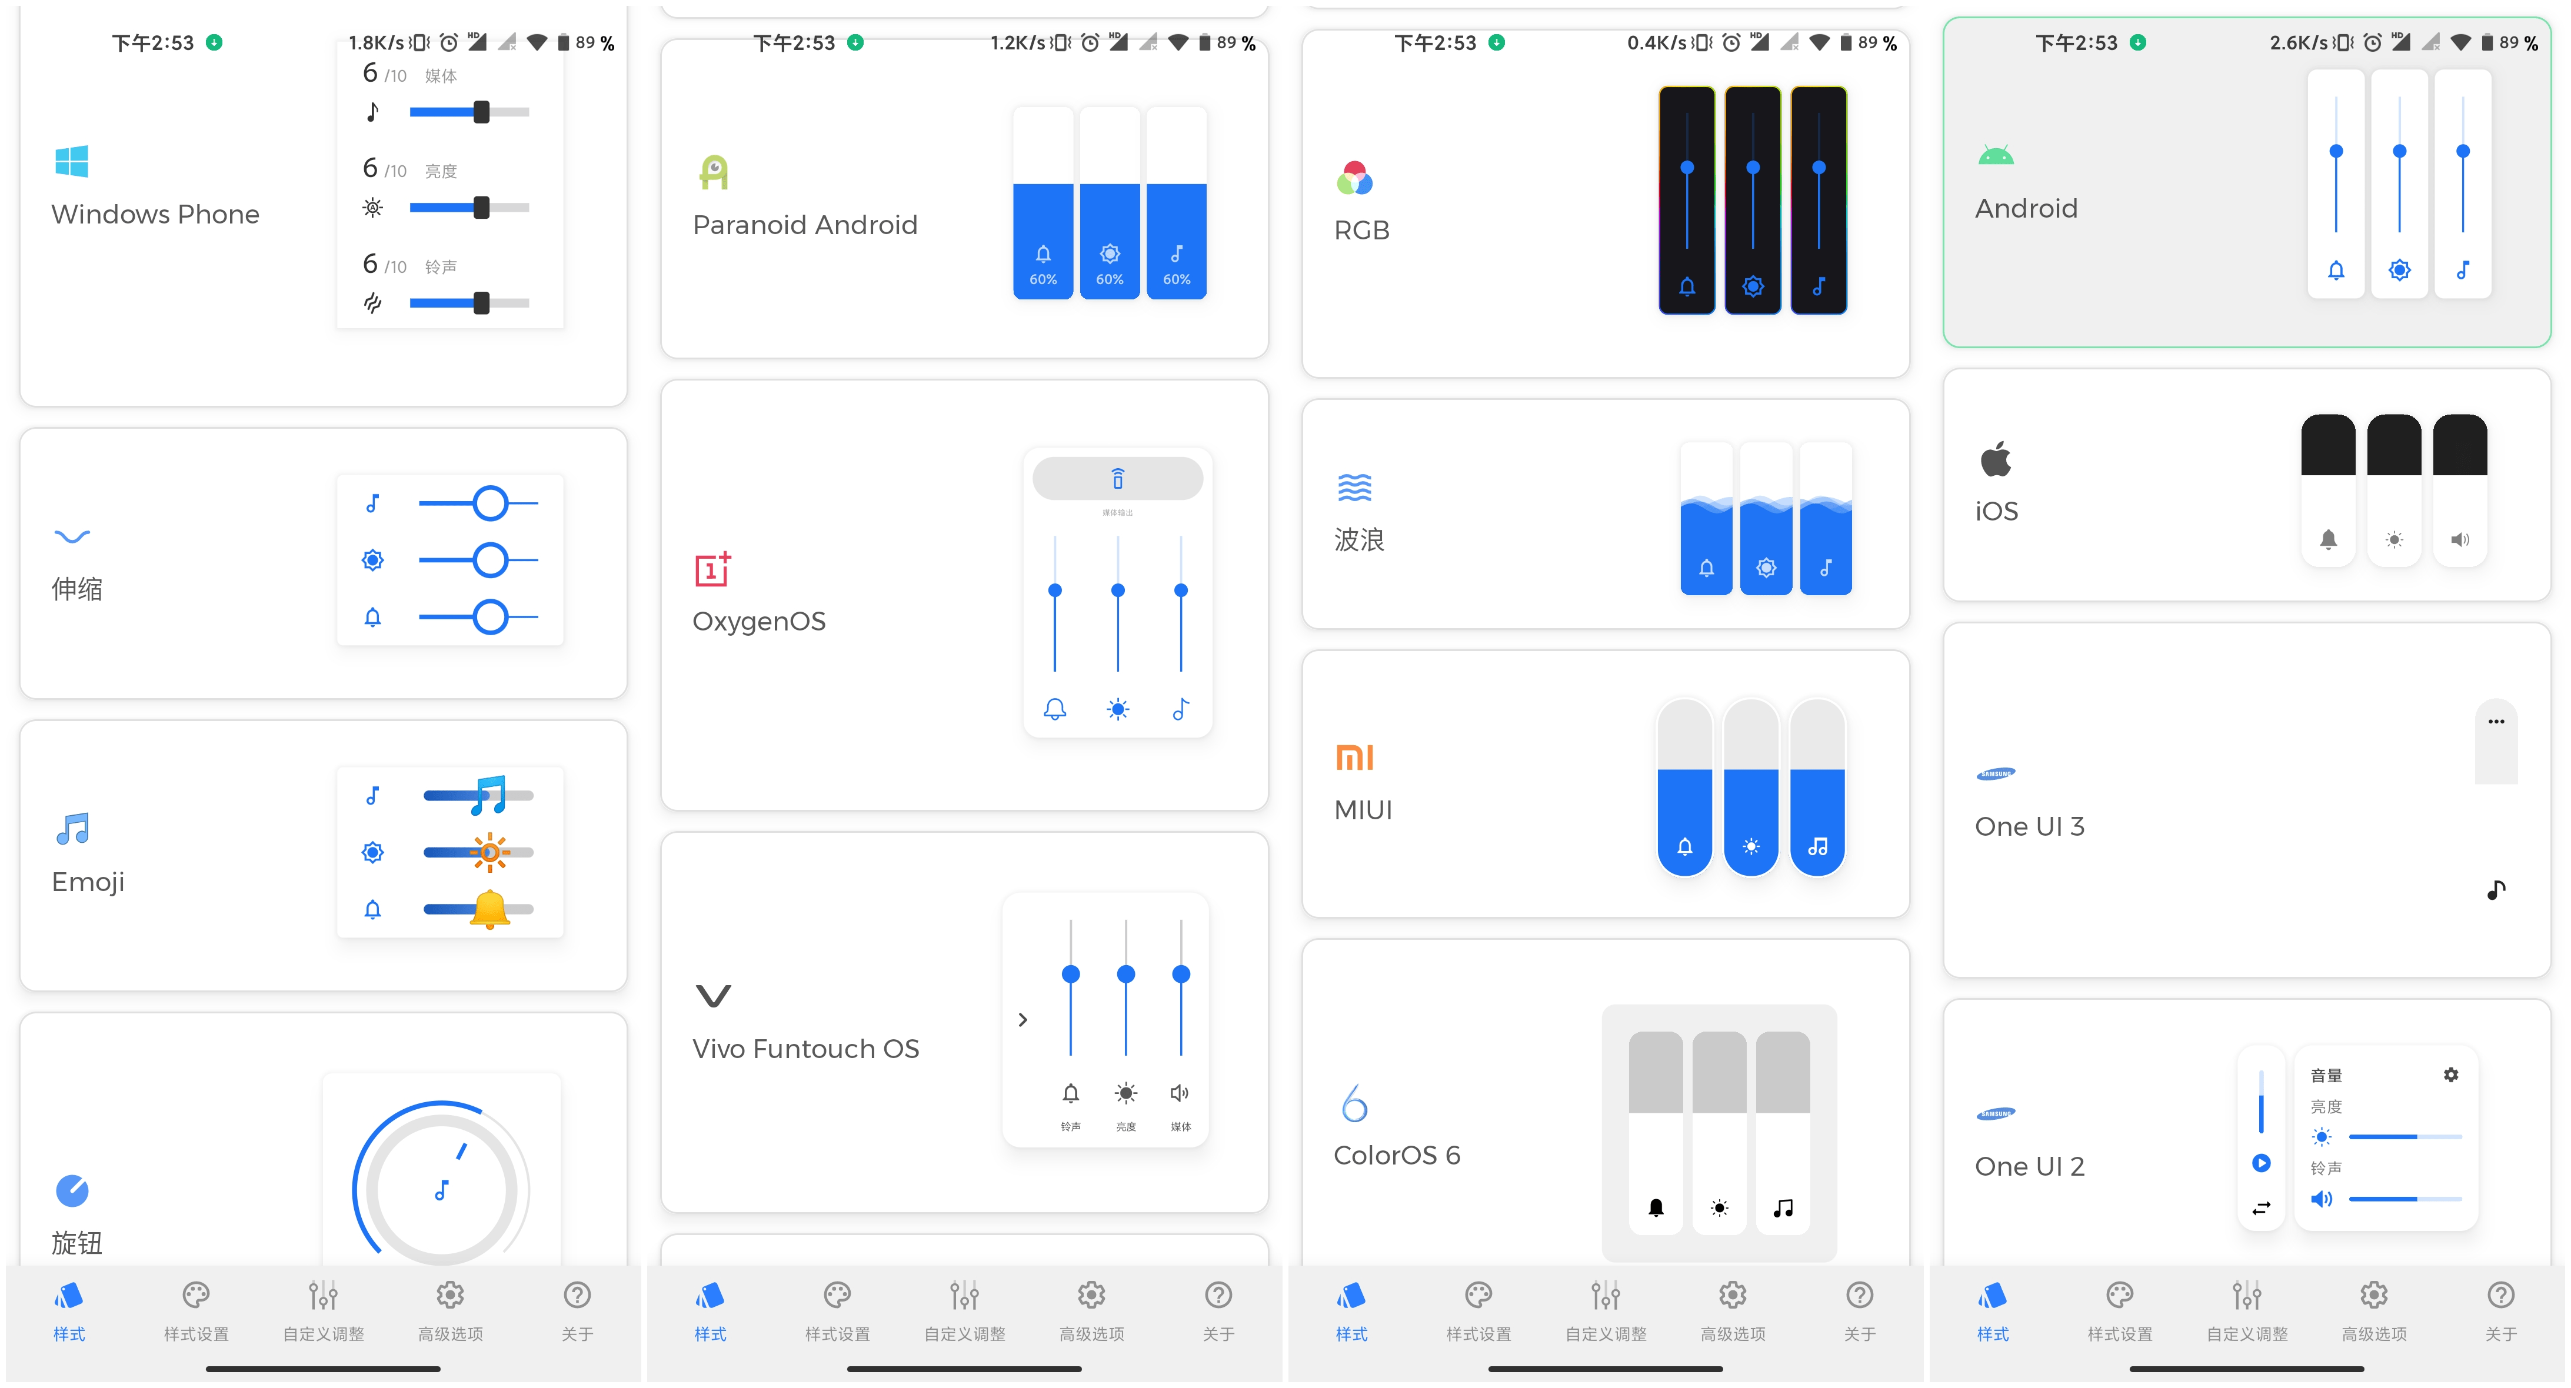Click the Vivo V logo icon
This screenshot has height=1388, width=2571.
(712, 996)
